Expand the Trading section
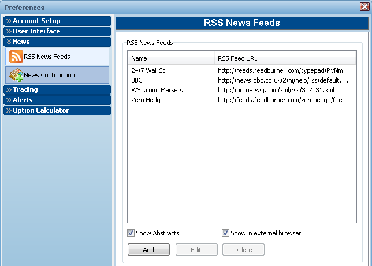This screenshot has height=266, width=372. [57, 89]
